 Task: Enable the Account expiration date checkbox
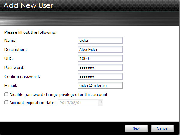click(x=7, y=103)
